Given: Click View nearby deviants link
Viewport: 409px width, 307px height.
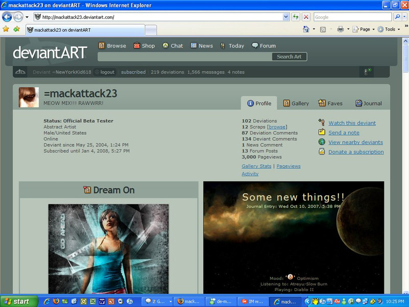Looking at the screenshot, I should pos(356,142).
